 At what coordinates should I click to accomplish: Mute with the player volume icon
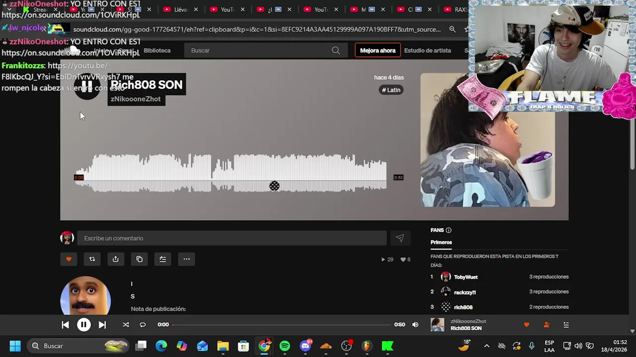(x=415, y=325)
